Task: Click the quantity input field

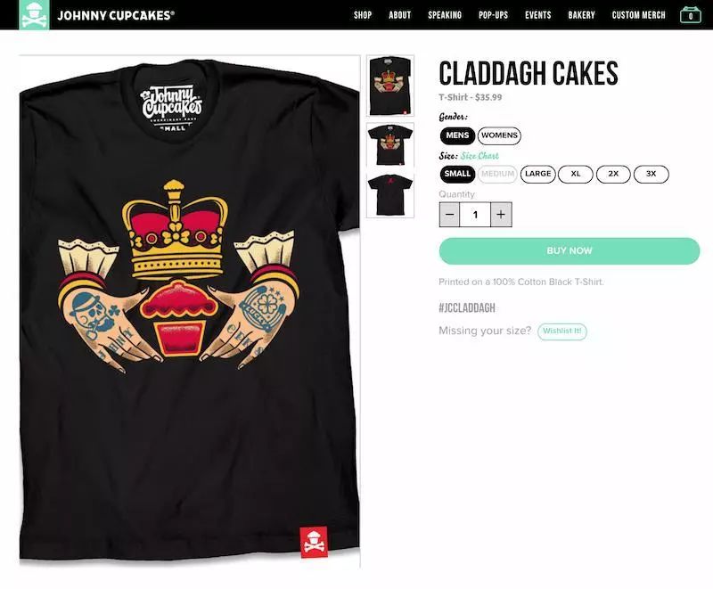Action: click(x=475, y=215)
